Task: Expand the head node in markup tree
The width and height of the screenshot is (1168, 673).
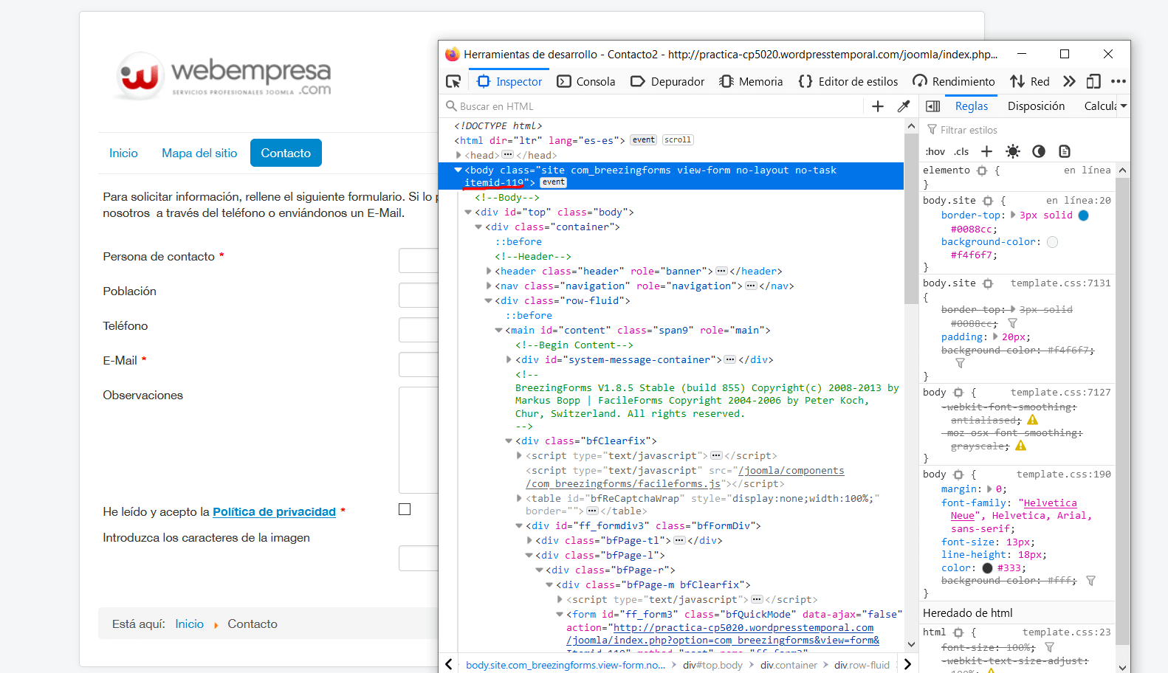Action: pyautogui.click(x=458, y=155)
